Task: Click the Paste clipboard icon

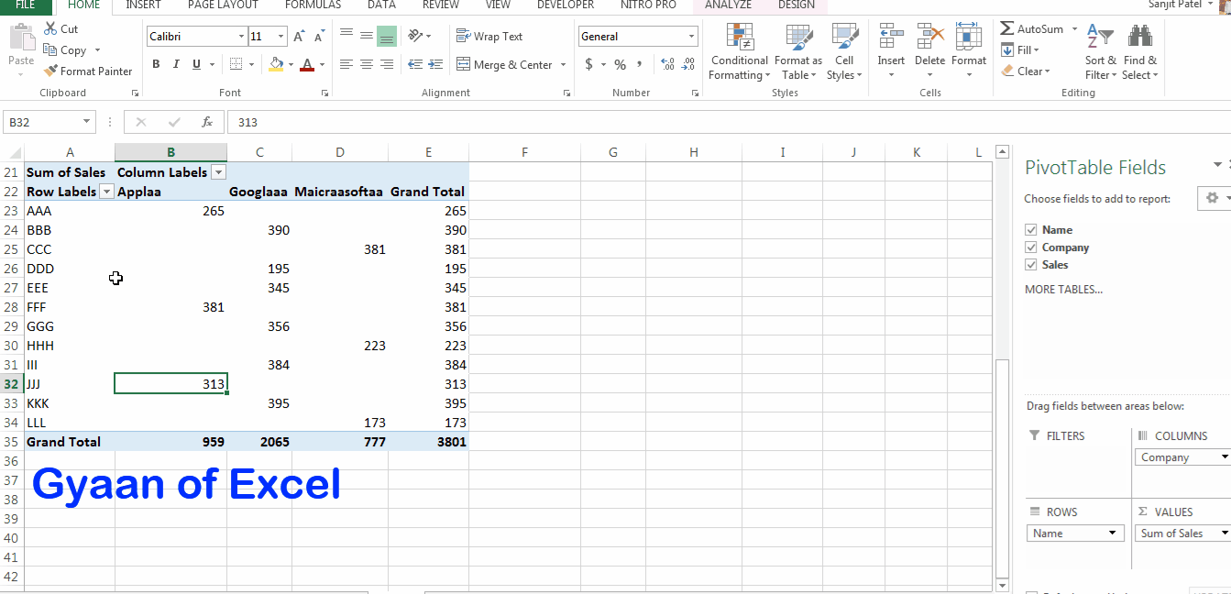Action: 20,38
